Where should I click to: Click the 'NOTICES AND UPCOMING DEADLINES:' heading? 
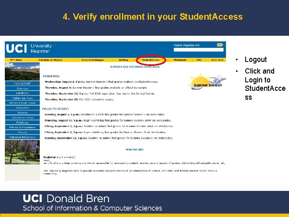click(135, 67)
